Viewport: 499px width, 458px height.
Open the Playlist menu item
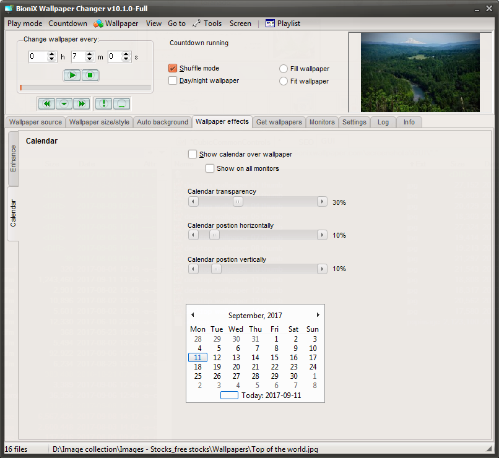[x=283, y=24]
